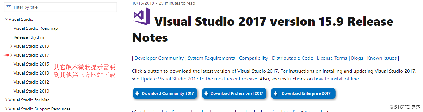
Task: Open Visual Studio 2015 sidebar entry
Action: 31,64
